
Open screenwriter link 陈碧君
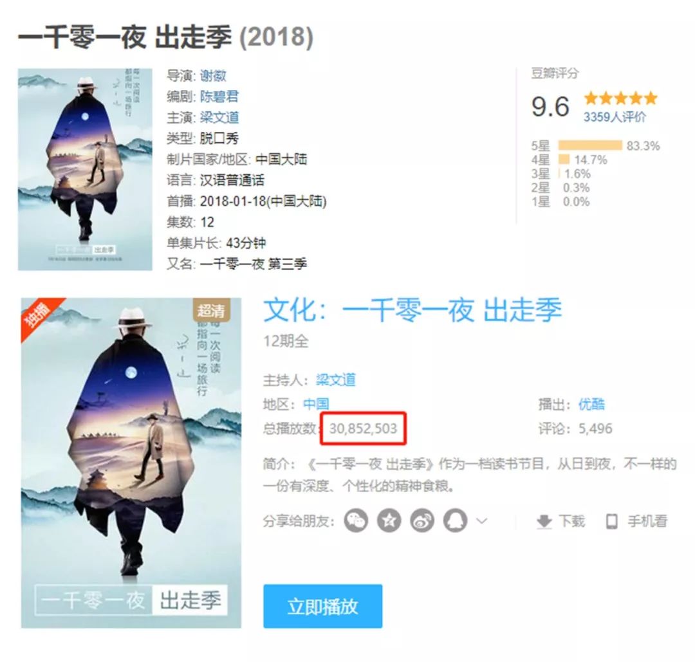click(219, 97)
